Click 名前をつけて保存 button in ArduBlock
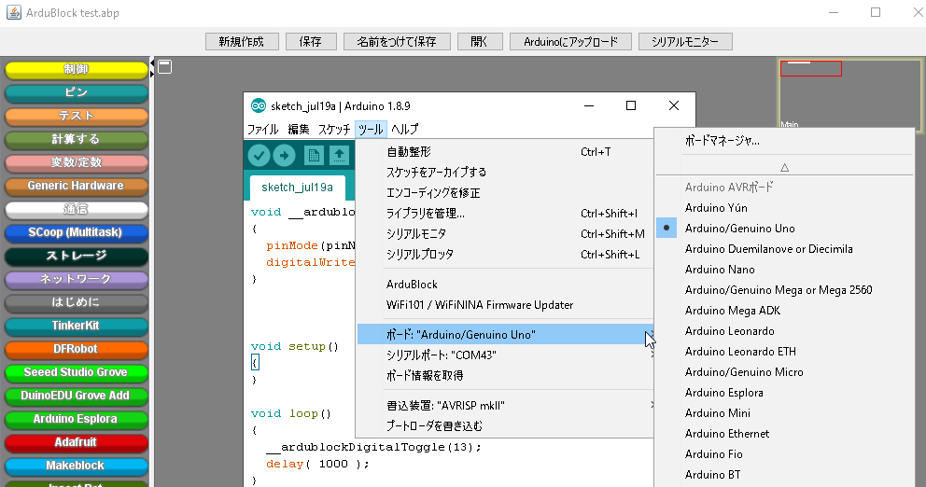 (x=397, y=41)
